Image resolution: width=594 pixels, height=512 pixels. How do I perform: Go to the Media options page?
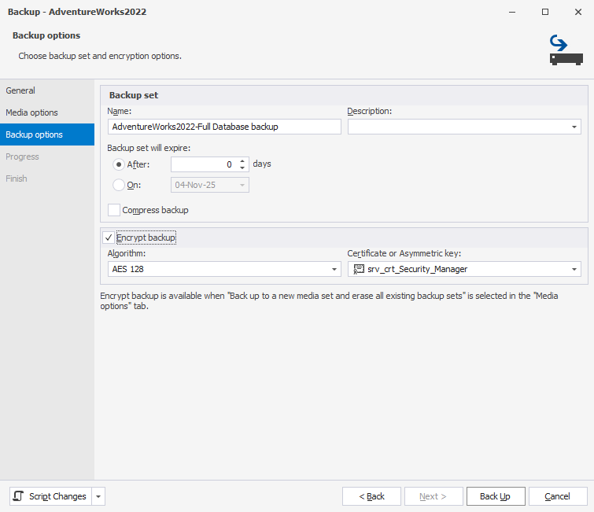coord(47,112)
